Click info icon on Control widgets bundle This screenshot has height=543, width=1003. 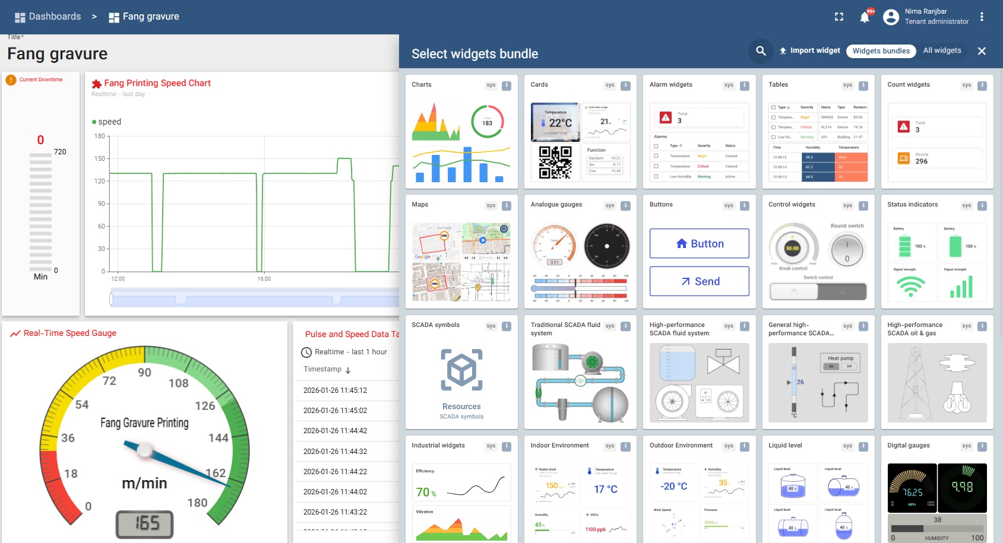863,205
